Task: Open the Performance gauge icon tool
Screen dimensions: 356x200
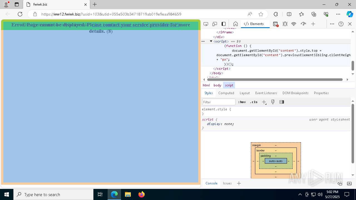Action: [x=303, y=24]
